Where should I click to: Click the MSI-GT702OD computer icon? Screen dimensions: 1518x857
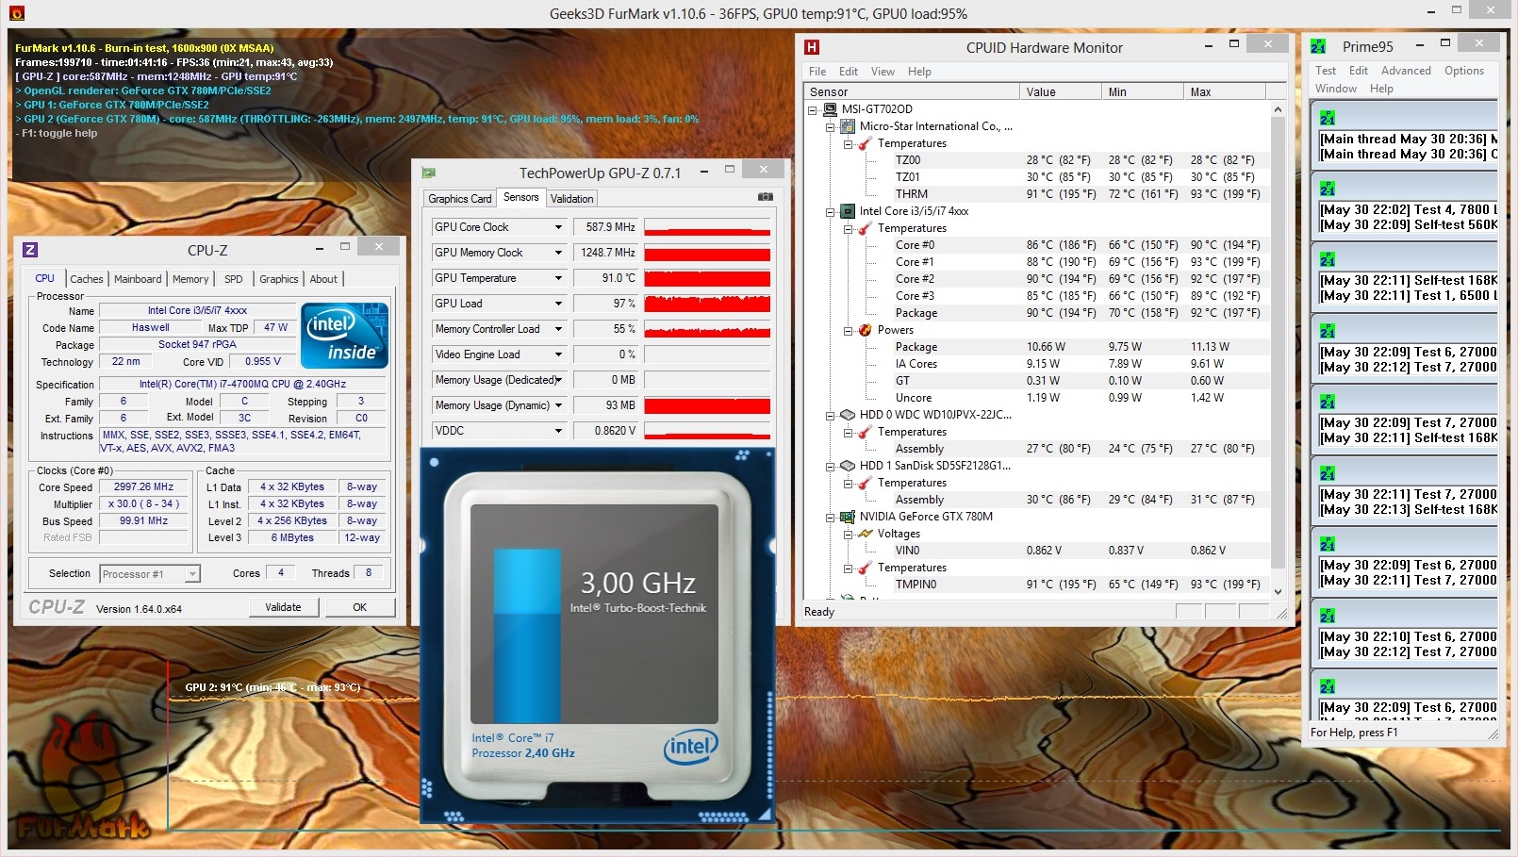[x=830, y=109]
